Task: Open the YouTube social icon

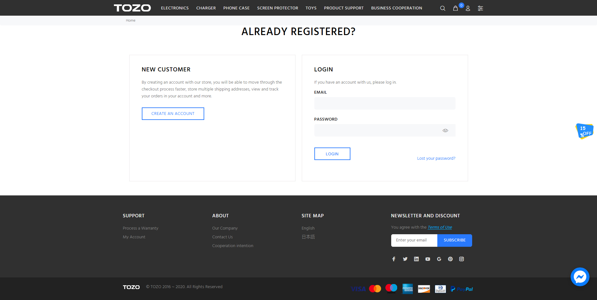Action: click(428, 259)
